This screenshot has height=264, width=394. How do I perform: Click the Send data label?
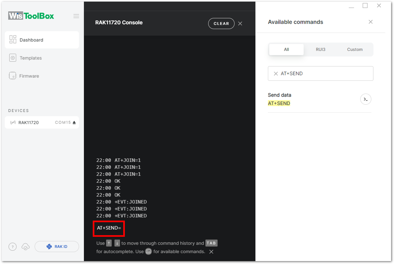click(x=280, y=95)
